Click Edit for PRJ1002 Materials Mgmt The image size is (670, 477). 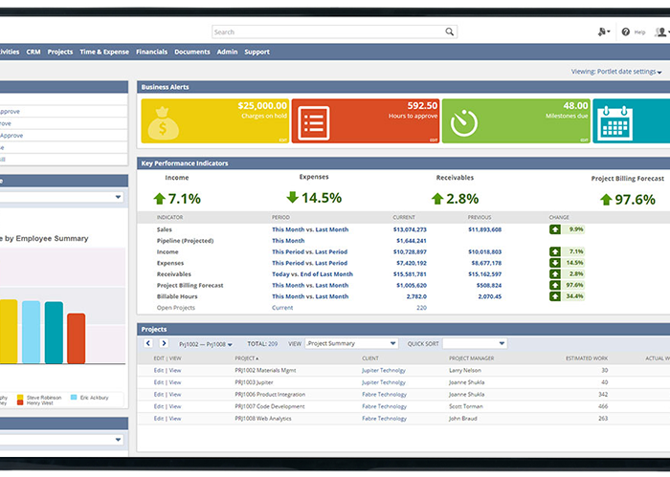159,370
